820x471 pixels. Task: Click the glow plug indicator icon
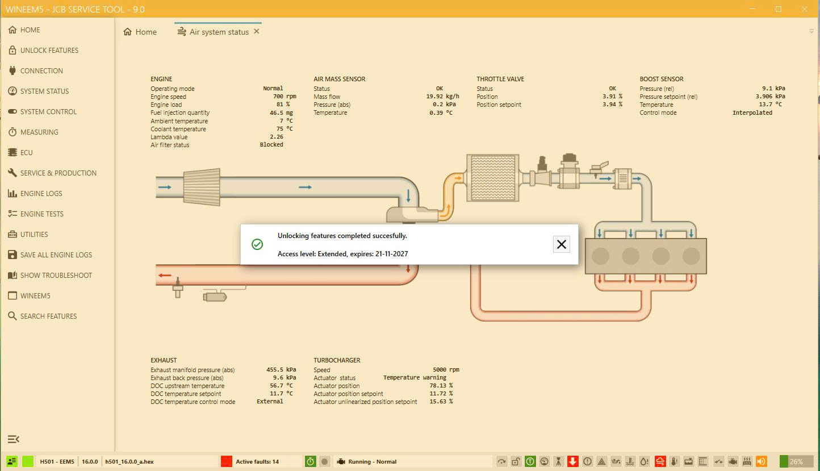(747, 461)
